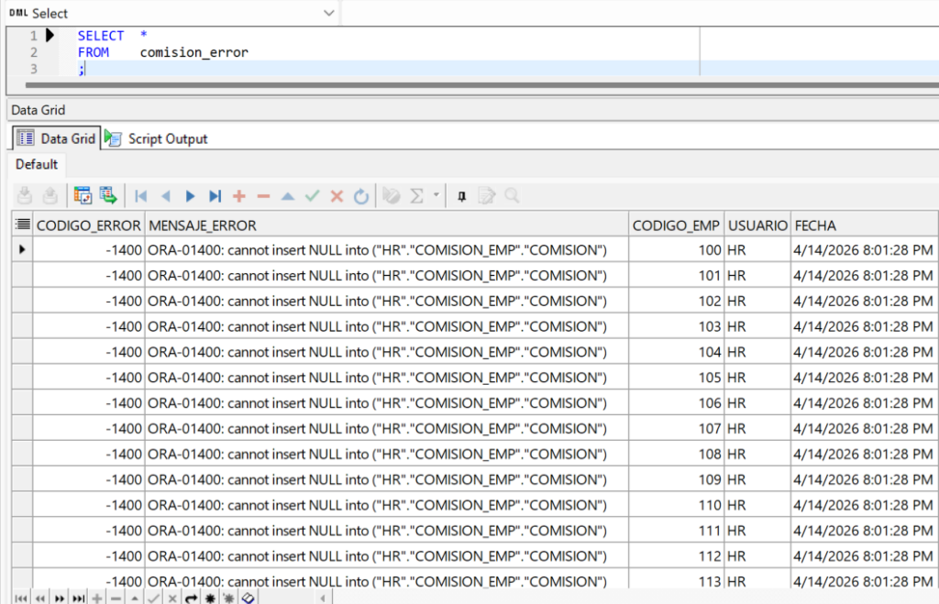Click the grid column selector icon
The height and width of the screenshot is (604, 939).
[22, 225]
